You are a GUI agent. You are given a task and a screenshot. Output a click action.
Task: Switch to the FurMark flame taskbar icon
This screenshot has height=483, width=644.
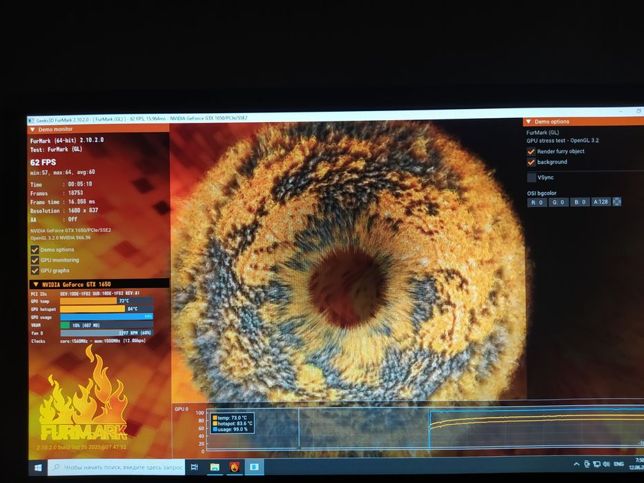pyautogui.click(x=234, y=467)
